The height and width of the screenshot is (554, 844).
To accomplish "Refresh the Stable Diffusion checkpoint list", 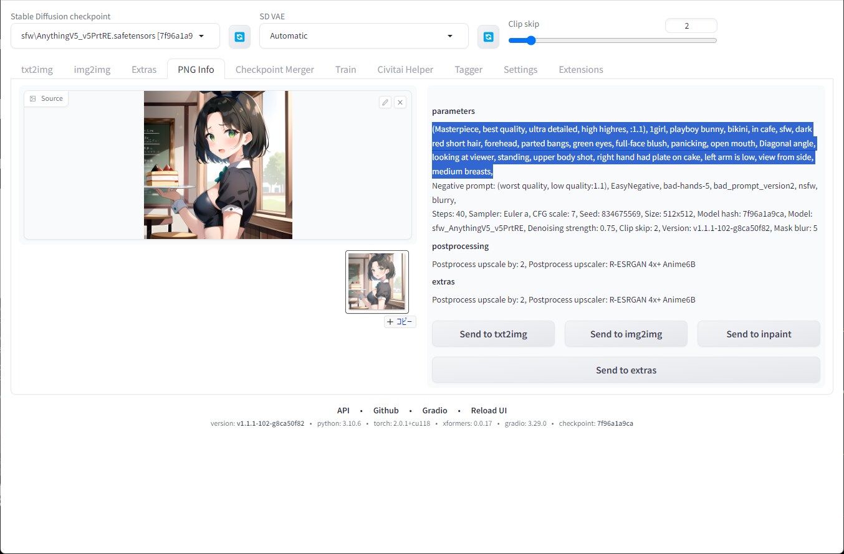I will coord(239,37).
